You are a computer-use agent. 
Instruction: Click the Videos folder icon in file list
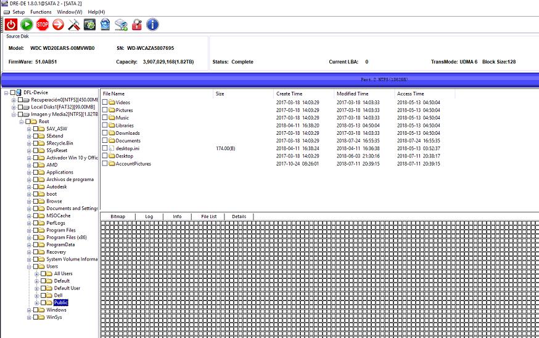click(112, 102)
